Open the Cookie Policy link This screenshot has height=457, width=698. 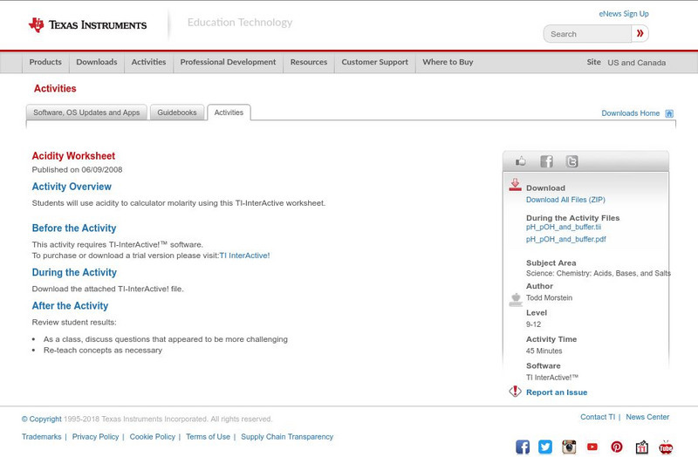pos(152,437)
